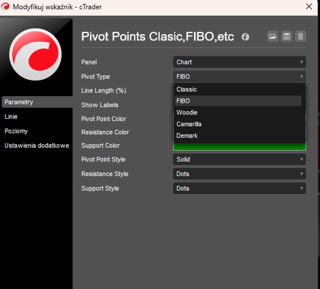320x289 pixels.
Task: Collapse the Pivot Type dropdown showing FIBO
Action: click(239, 77)
